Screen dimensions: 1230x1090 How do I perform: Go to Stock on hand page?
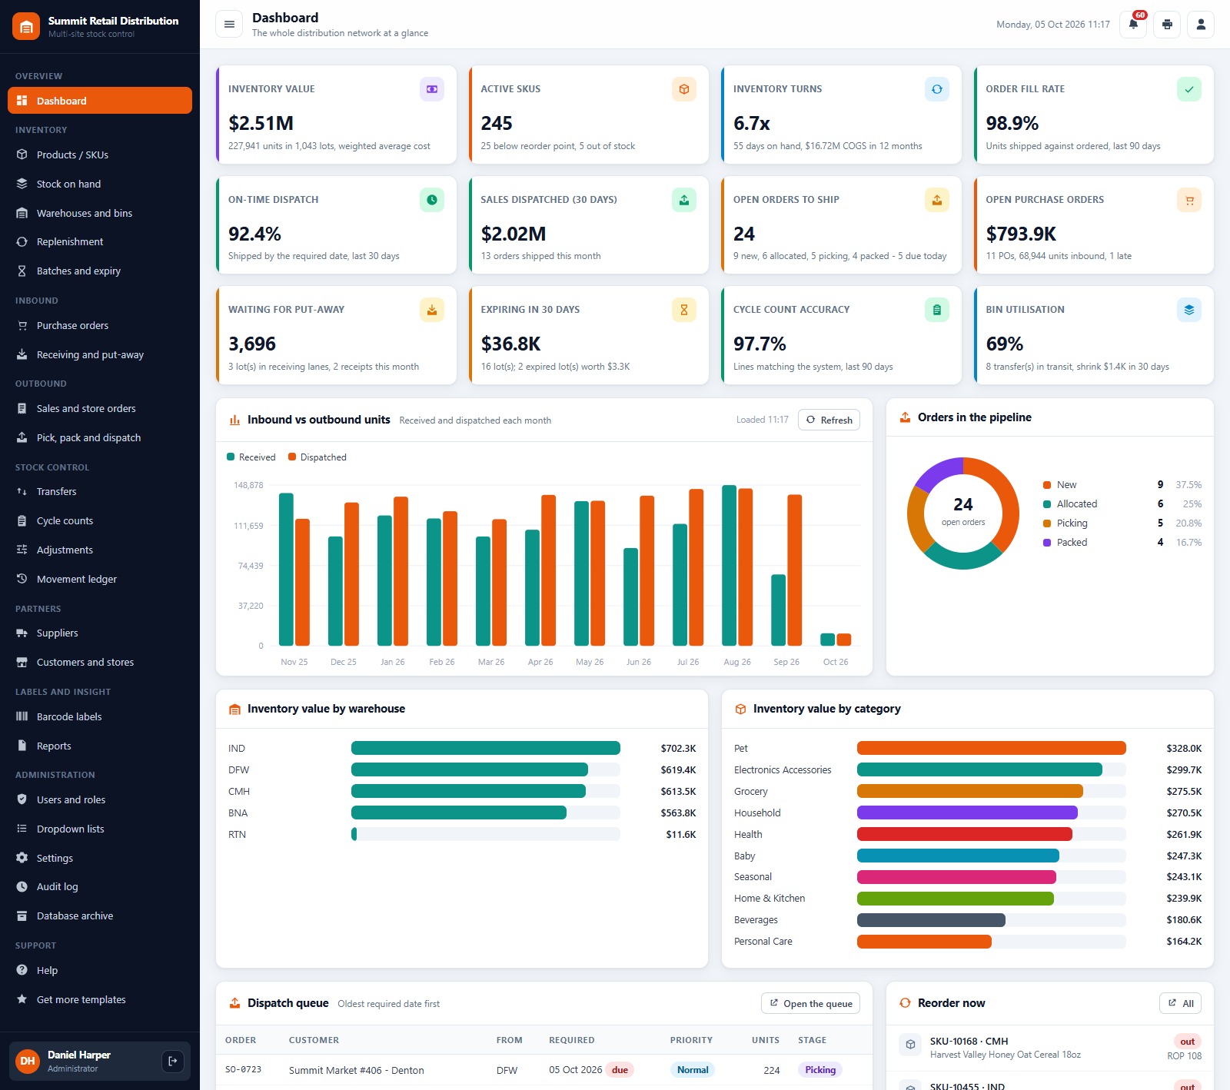click(x=100, y=184)
